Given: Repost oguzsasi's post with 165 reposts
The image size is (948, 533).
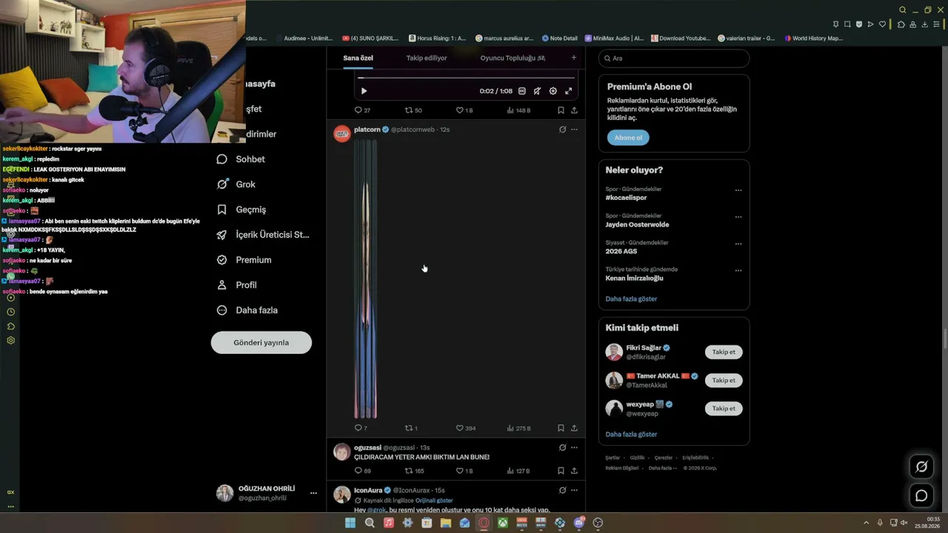Looking at the screenshot, I should click(414, 471).
